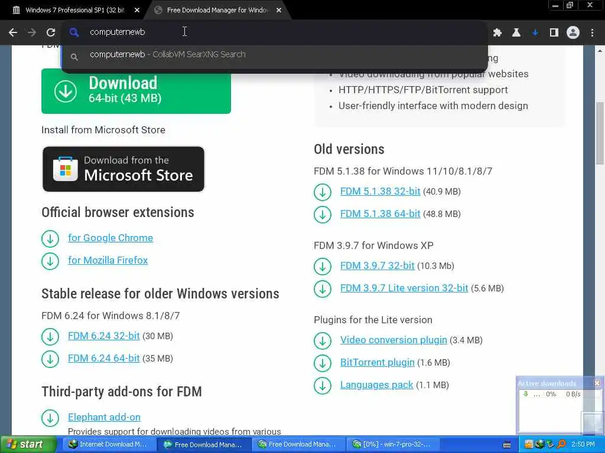Open the Elephant add-on link
The width and height of the screenshot is (605, 453).
click(x=104, y=417)
